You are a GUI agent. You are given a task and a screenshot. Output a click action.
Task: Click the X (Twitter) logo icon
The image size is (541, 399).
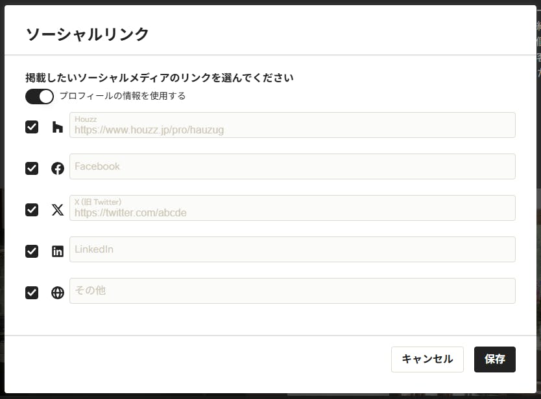(x=58, y=209)
